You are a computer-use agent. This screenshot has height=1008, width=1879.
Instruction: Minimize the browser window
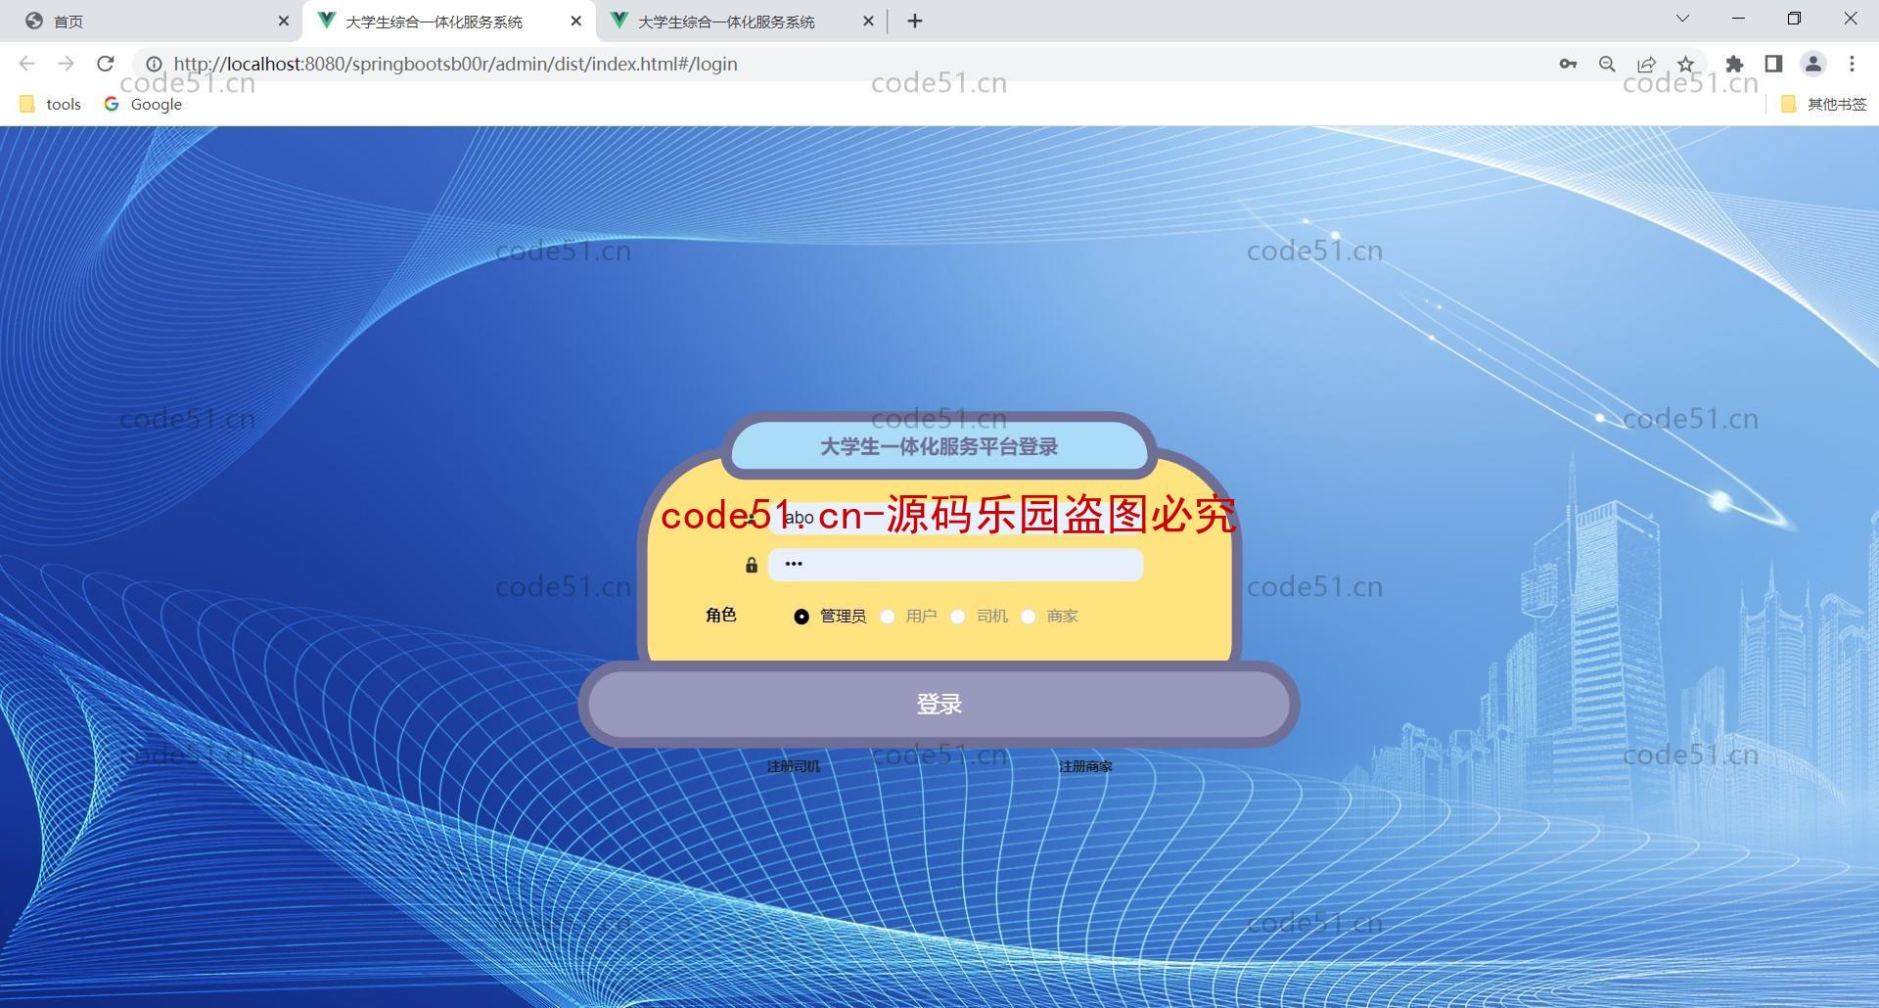point(1738,19)
